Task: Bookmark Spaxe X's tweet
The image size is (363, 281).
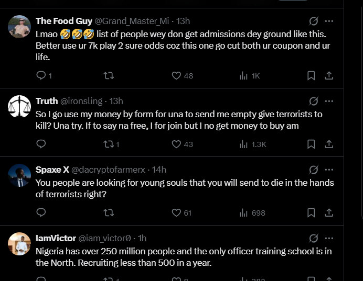Action: click(311, 212)
